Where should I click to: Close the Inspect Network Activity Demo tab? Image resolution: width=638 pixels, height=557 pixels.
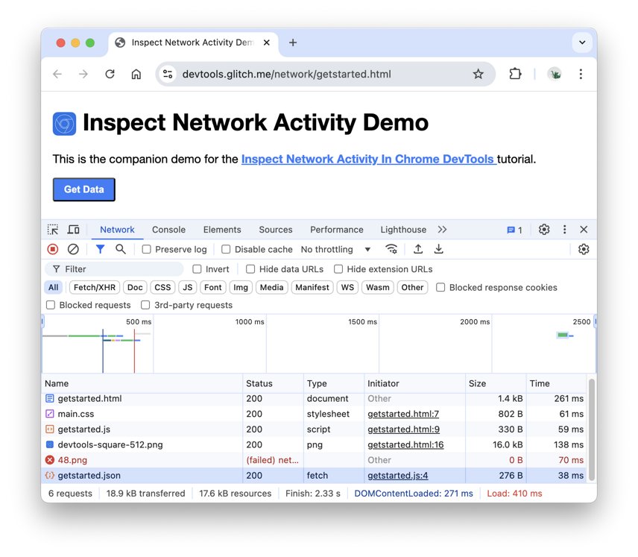point(267,43)
